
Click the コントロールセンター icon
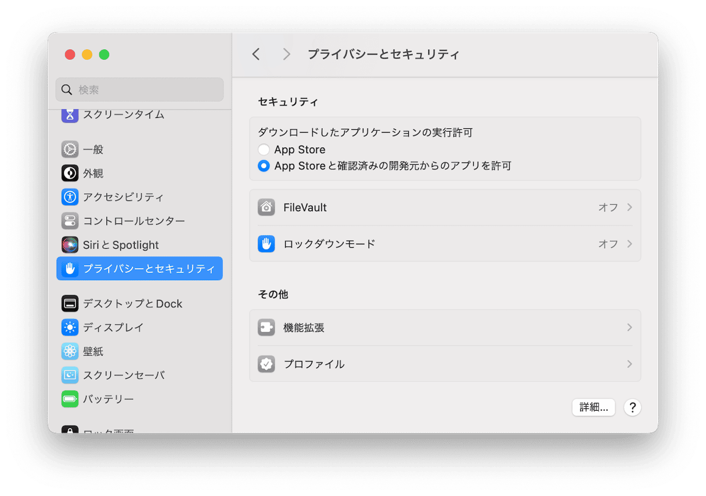(x=70, y=221)
